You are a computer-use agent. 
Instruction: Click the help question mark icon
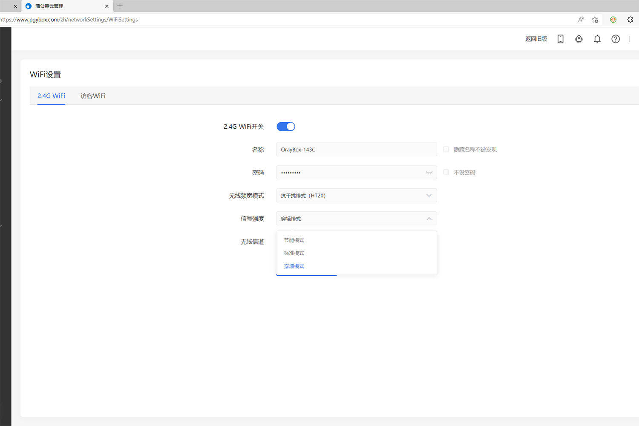[616, 39]
